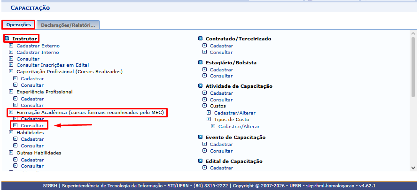Click the icon beside Formação Acadêmica
Image resolution: width=420 pixels, height=192 pixels.
point(11,113)
